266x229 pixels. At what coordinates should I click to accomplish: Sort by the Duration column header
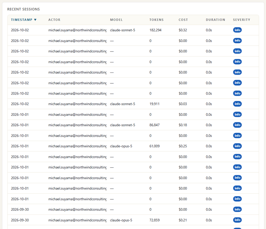(x=215, y=20)
